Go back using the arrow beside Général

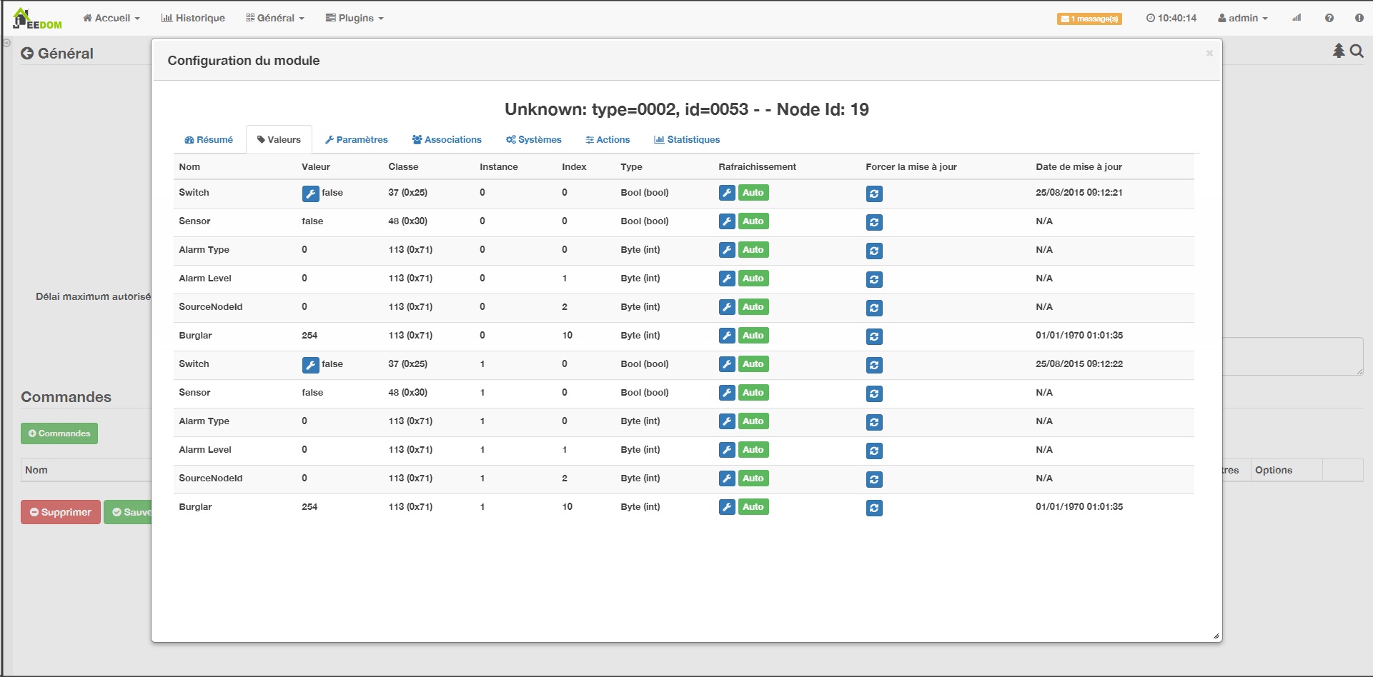pyautogui.click(x=27, y=53)
